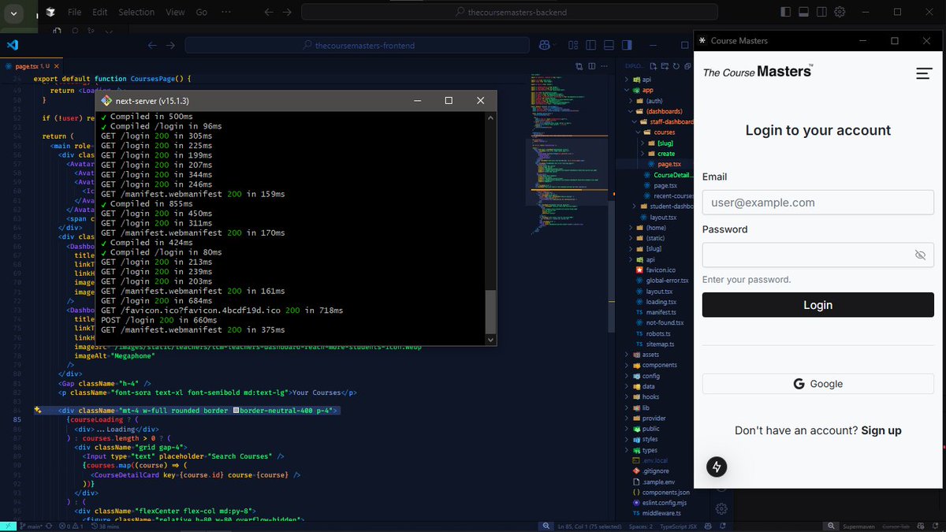Open Selection menu in backend window
The height and width of the screenshot is (532, 946).
[136, 12]
